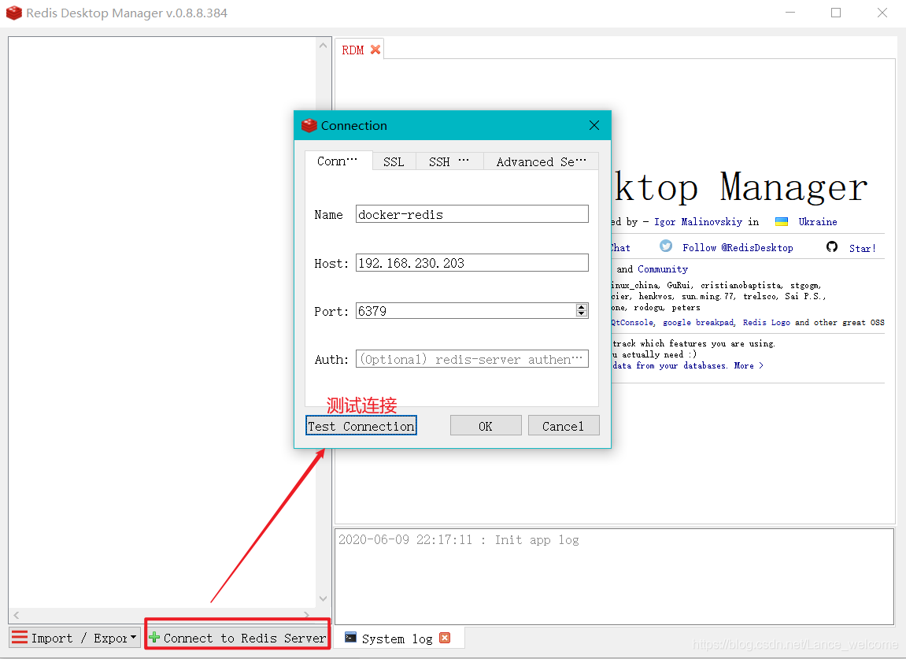Close the Connection dialog
906x659 pixels.
tap(594, 125)
